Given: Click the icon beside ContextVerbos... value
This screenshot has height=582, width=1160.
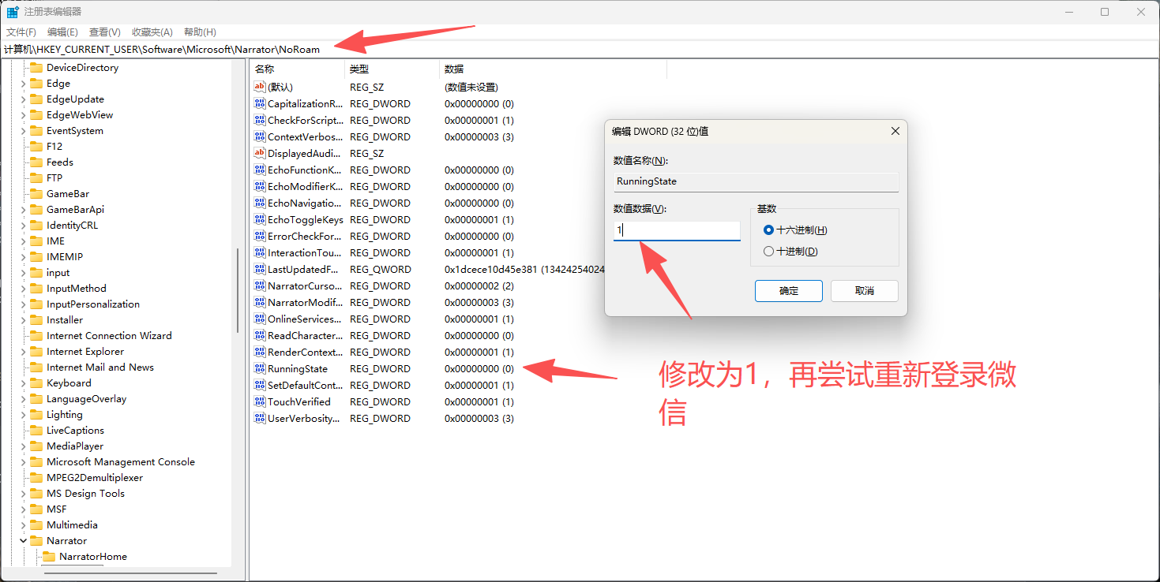Looking at the screenshot, I should [259, 136].
